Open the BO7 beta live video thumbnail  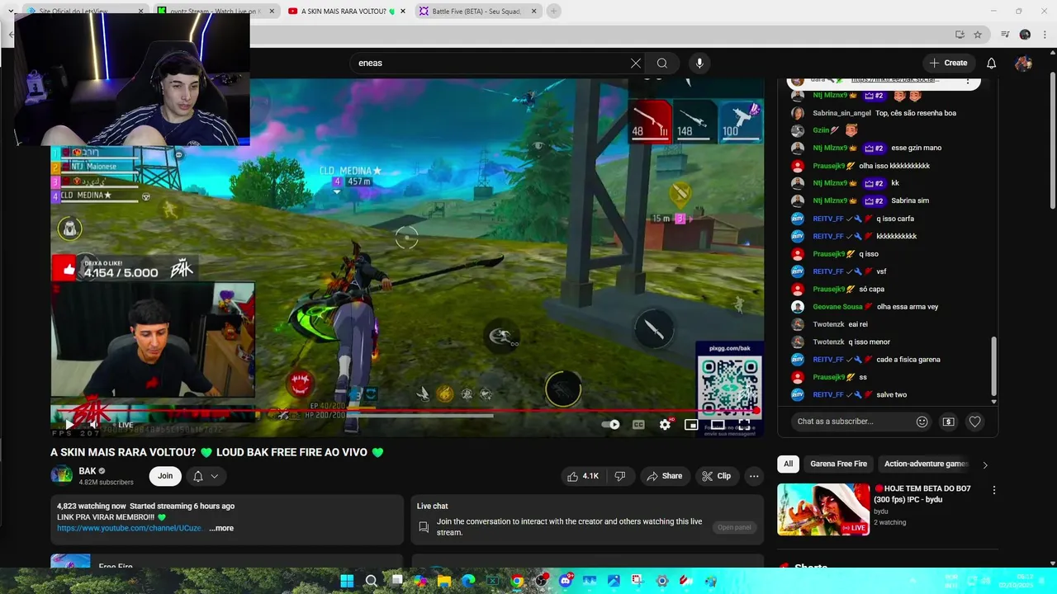(823, 509)
